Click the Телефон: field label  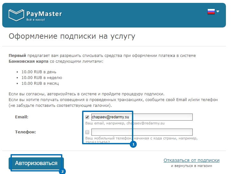click(26, 132)
